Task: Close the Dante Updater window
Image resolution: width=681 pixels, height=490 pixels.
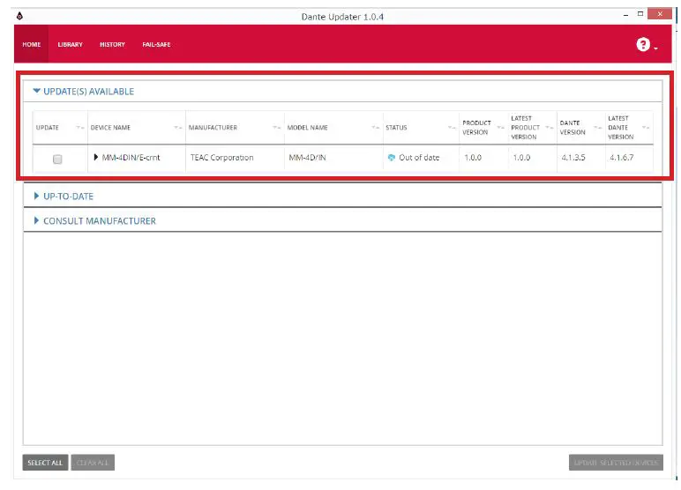Action: click(660, 14)
